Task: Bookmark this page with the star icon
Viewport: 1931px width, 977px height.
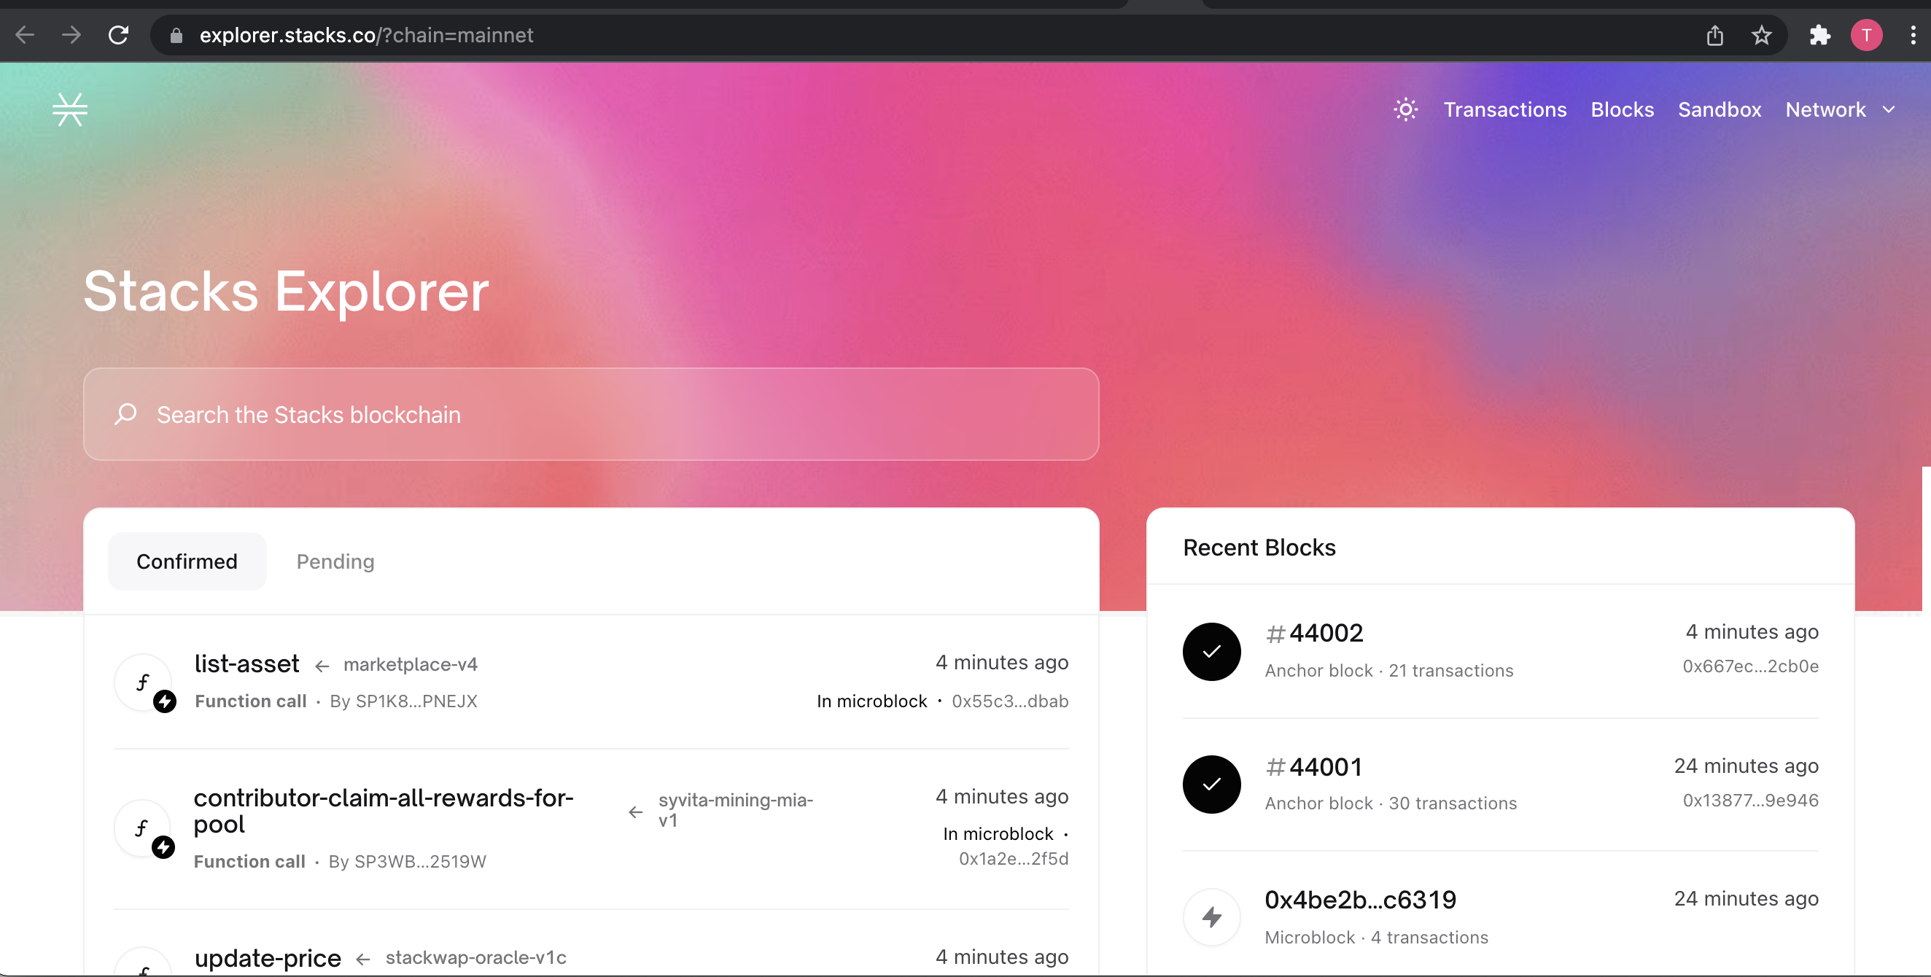Action: [x=1761, y=35]
